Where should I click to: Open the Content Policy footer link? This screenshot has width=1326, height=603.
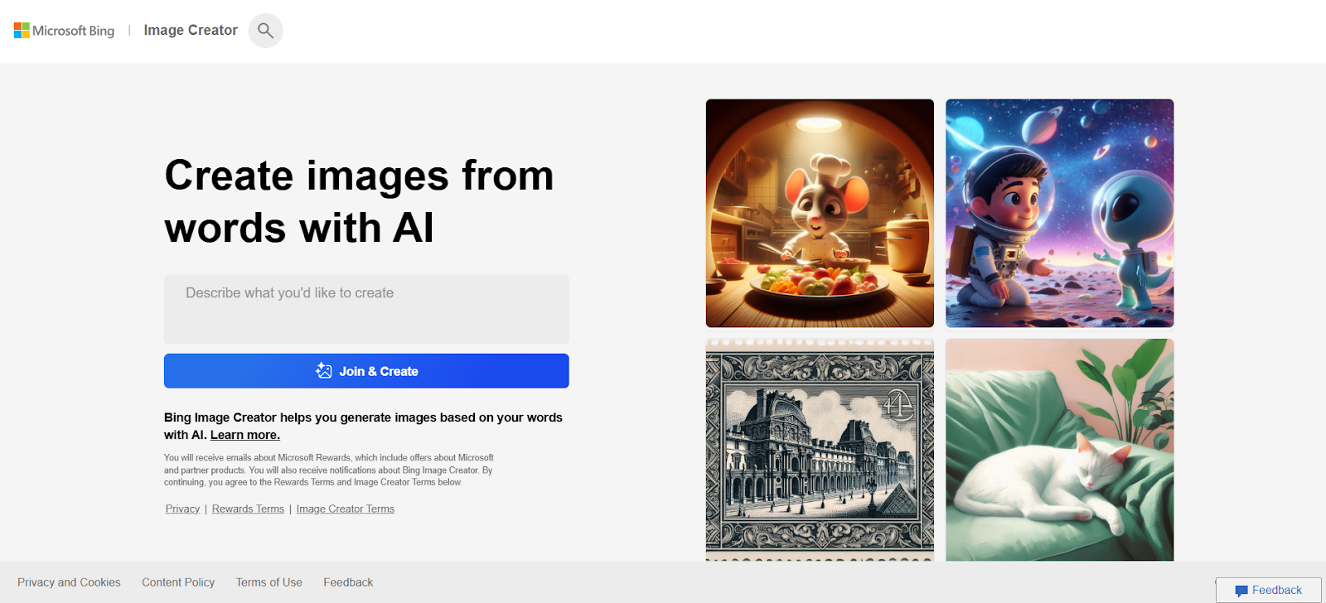(178, 582)
